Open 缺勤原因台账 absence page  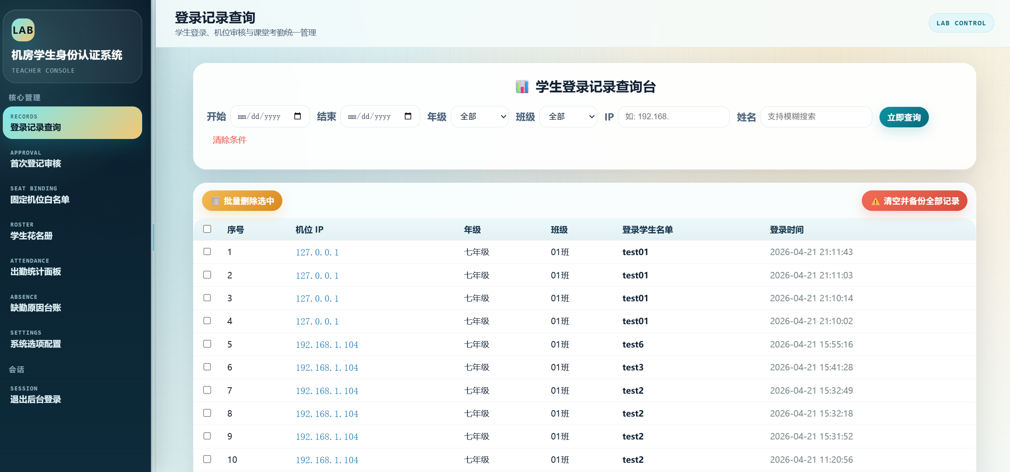(x=72, y=303)
